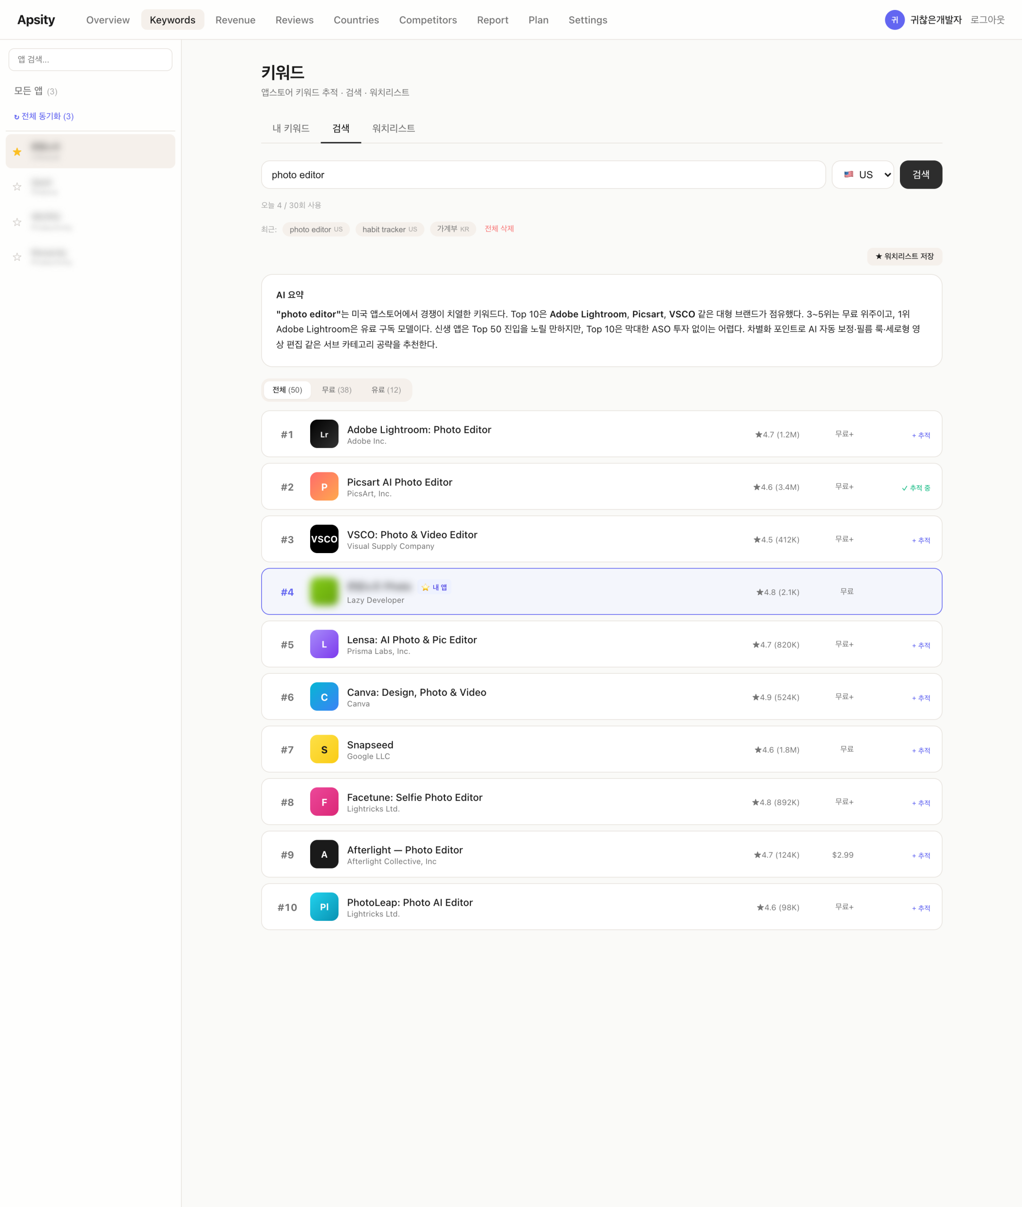Click the Lensa purple app icon
The width and height of the screenshot is (1022, 1207).
pyautogui.click(x=324, y=645)
